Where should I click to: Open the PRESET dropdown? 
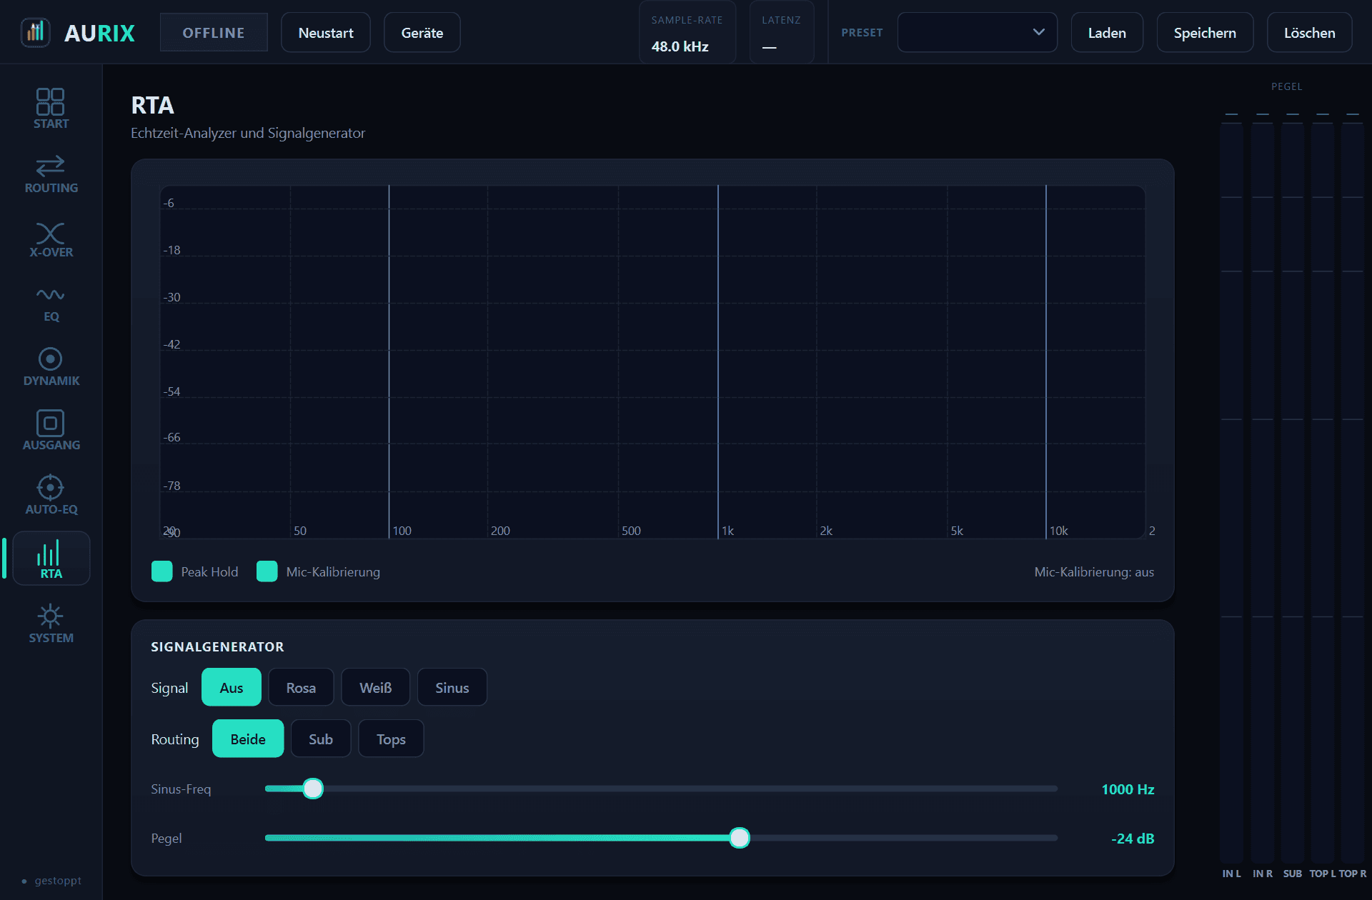tap(978, 32)
